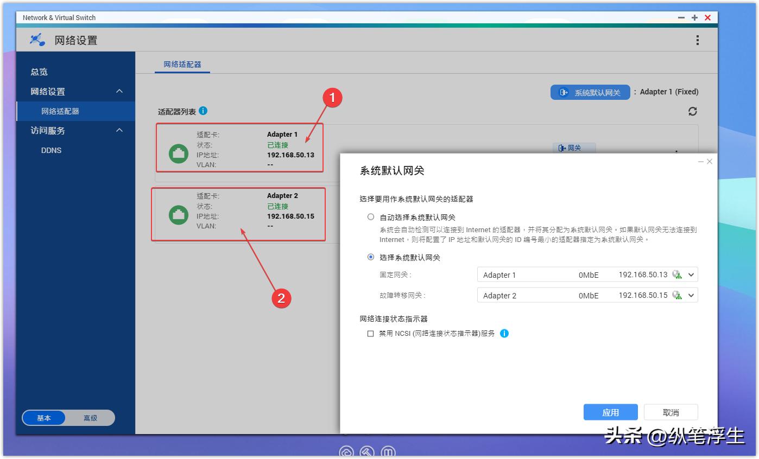Click the hammer tools icon in the dock
This screenshot has width=759, height=459.
tap(367, 451)
